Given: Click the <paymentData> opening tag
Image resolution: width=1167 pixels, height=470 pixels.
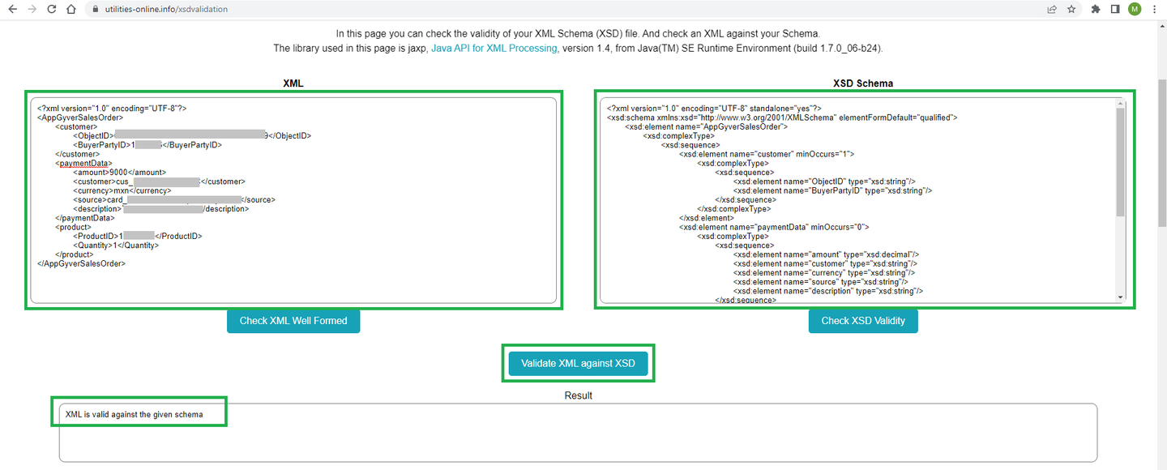Looking at the screenshot, I should click(84, 164).
